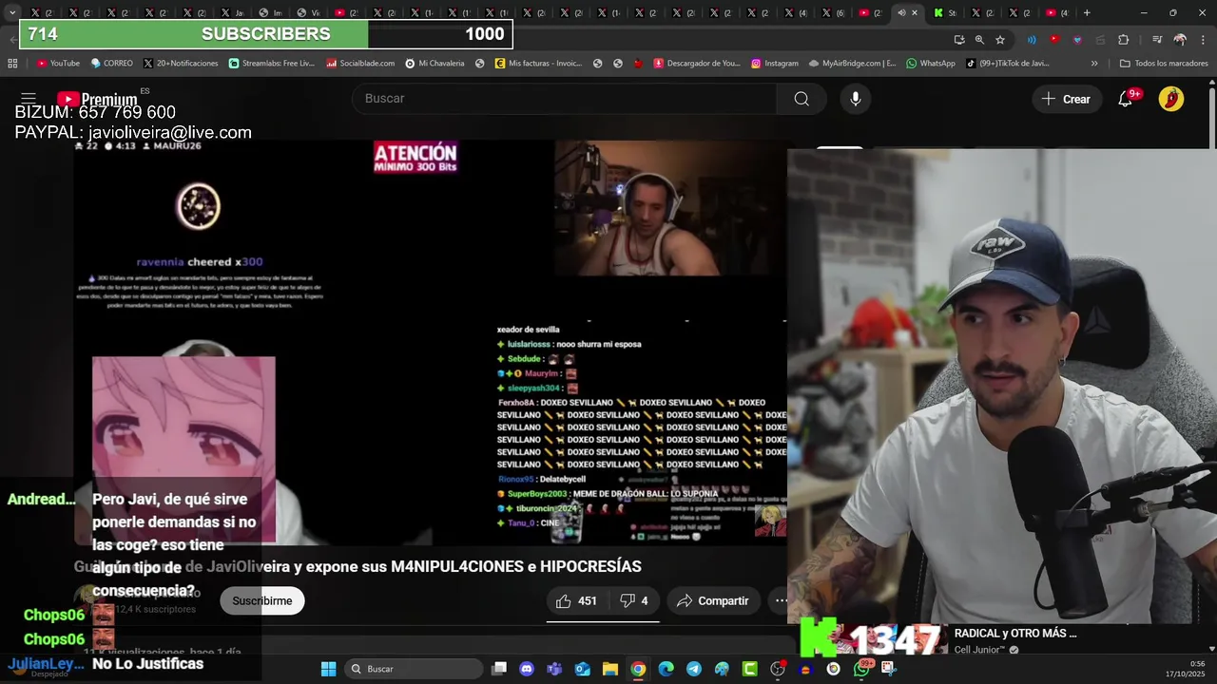
Task: Open Instagram bookmark
Action: [x=774, y=64]
